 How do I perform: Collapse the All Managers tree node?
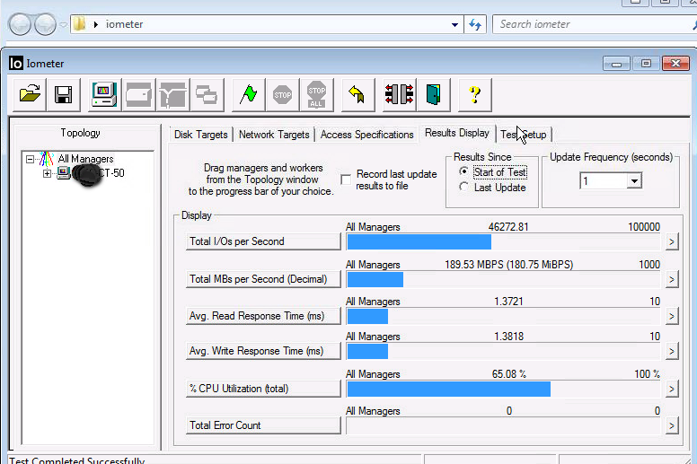pos(31,159)
